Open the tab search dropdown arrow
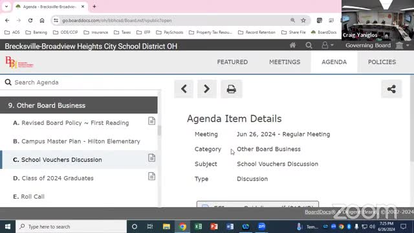This screenshot has width=414, height=233. click(6, 6)
